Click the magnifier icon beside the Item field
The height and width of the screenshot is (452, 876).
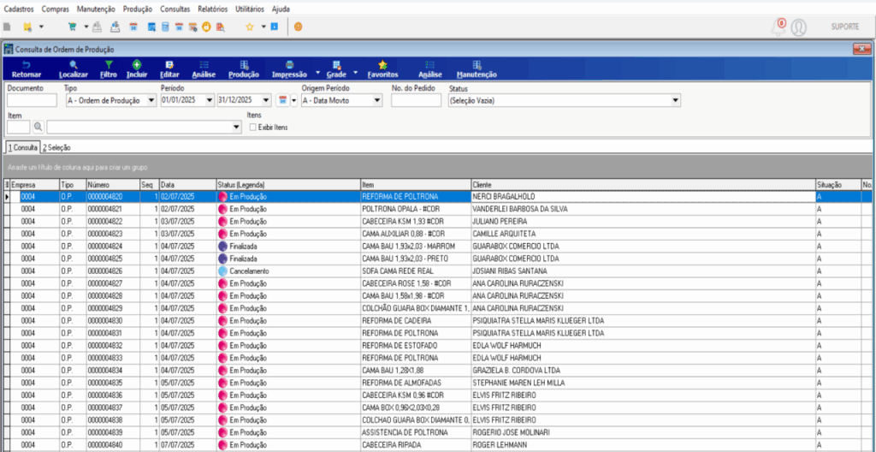pyautogui.click(x=38, y=127)
